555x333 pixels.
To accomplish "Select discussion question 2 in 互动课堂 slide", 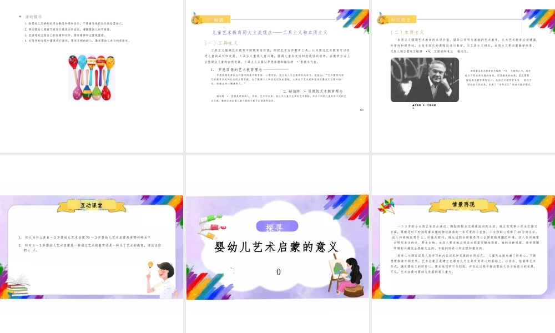I will click(90, 248).
